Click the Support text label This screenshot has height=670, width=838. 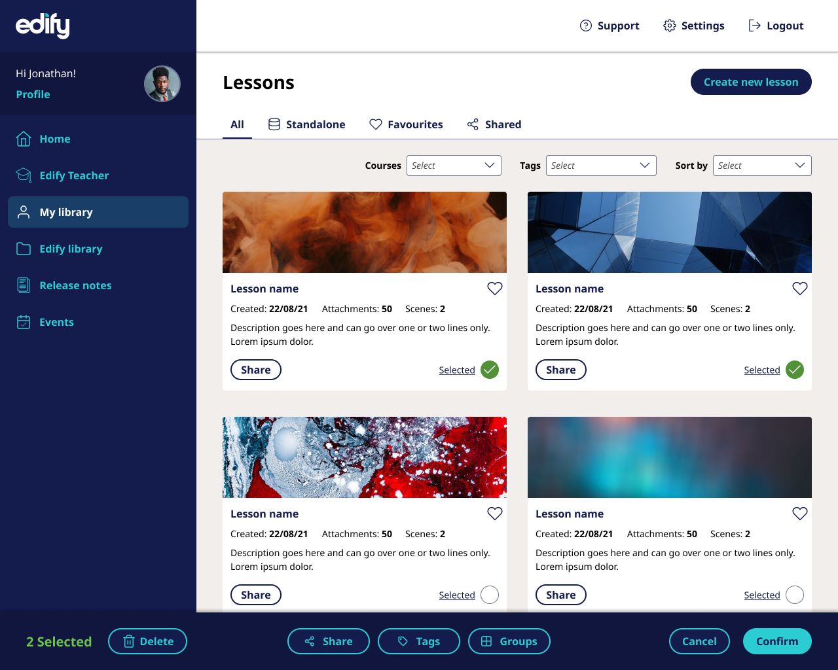pos(618,26)
